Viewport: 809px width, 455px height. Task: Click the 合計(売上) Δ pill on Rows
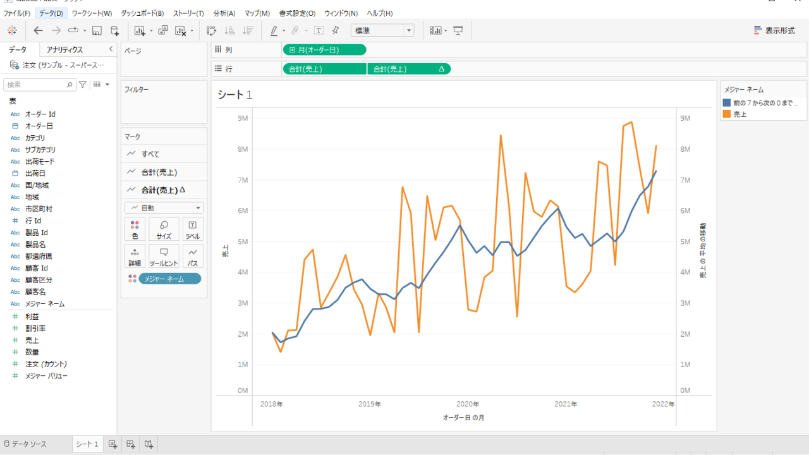click(x=409, y=69)
